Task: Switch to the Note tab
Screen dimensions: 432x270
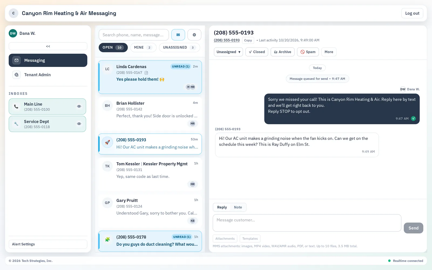Action: click(x=238, y=207)
